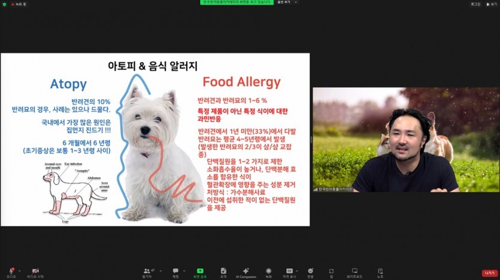Screen dimensions: 500x280
Task: Click the dog anatomy diagram on slide
Action: (x=76, y=192)
